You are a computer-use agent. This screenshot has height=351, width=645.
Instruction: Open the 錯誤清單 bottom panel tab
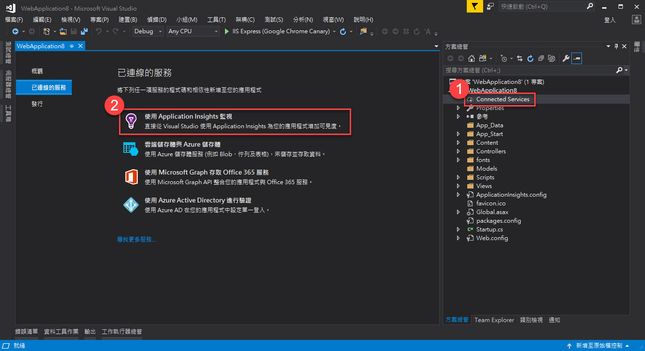pos(26,332)
